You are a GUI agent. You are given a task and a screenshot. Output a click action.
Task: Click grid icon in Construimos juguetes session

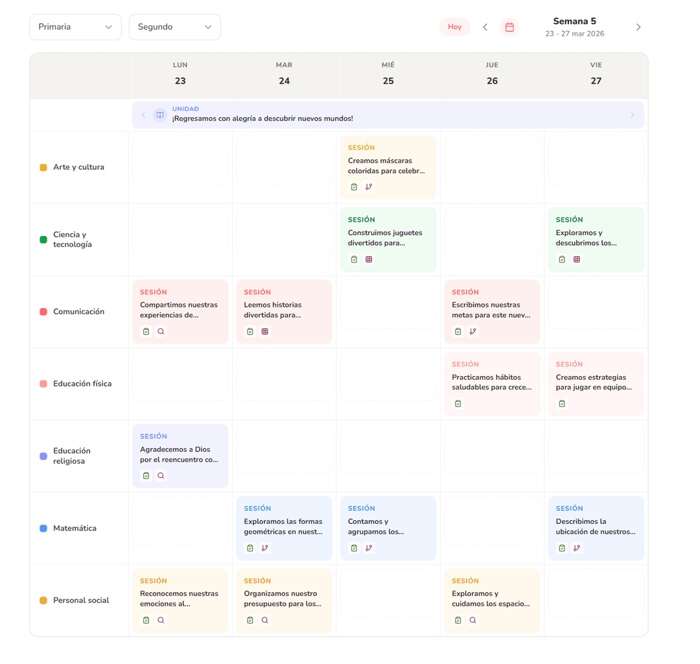pyautogui.click(x=369, y=259)
